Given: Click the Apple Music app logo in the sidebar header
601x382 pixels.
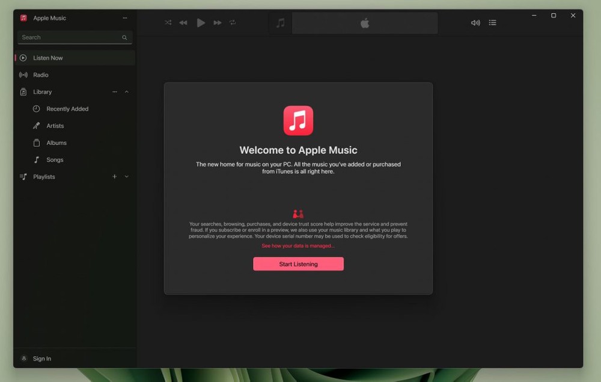Looking at the screenshot, I should click(x=23, y=18).
